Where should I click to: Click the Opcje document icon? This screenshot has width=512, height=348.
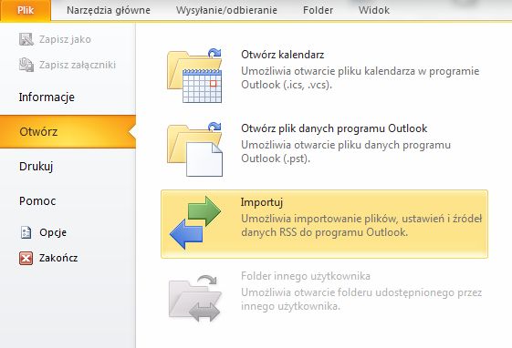(x=26, y=232)
